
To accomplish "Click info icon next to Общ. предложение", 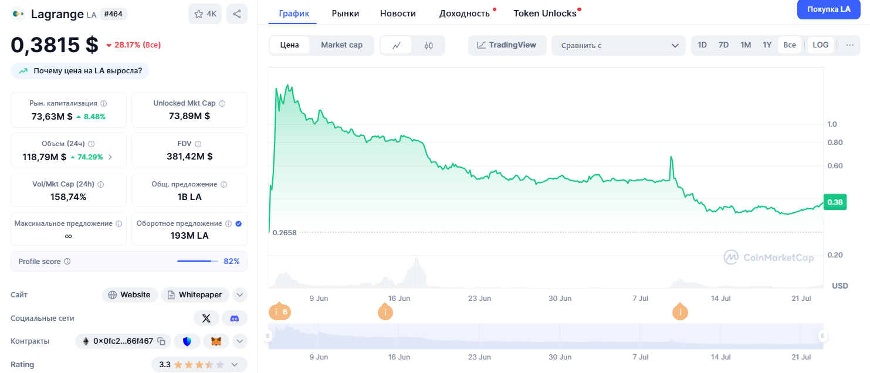I will tap(224, 184).
